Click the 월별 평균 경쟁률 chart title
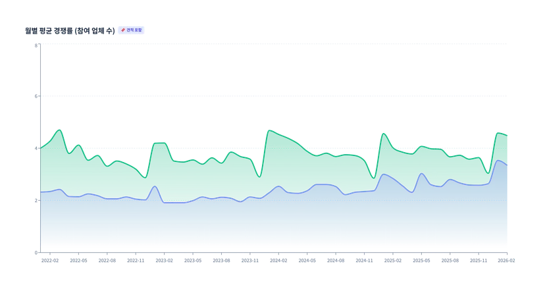The height and width of the screenshot is (291, 545). click(x=70, y=30)
